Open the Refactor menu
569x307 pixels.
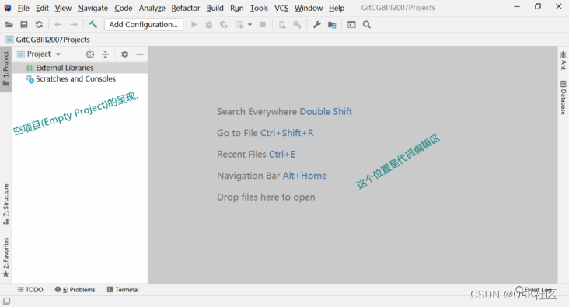click(x=186, y=8)
